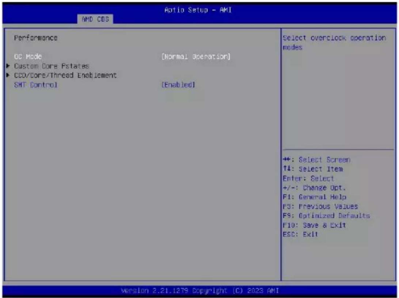Select the AMD CBS tab

(x=95, y=19)
